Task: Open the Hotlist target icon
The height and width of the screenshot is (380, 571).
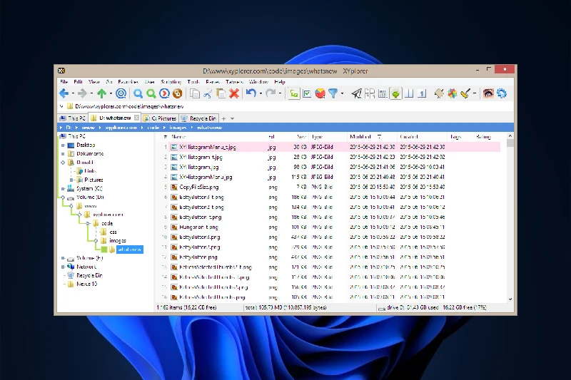Action: [x=121, y=94]
